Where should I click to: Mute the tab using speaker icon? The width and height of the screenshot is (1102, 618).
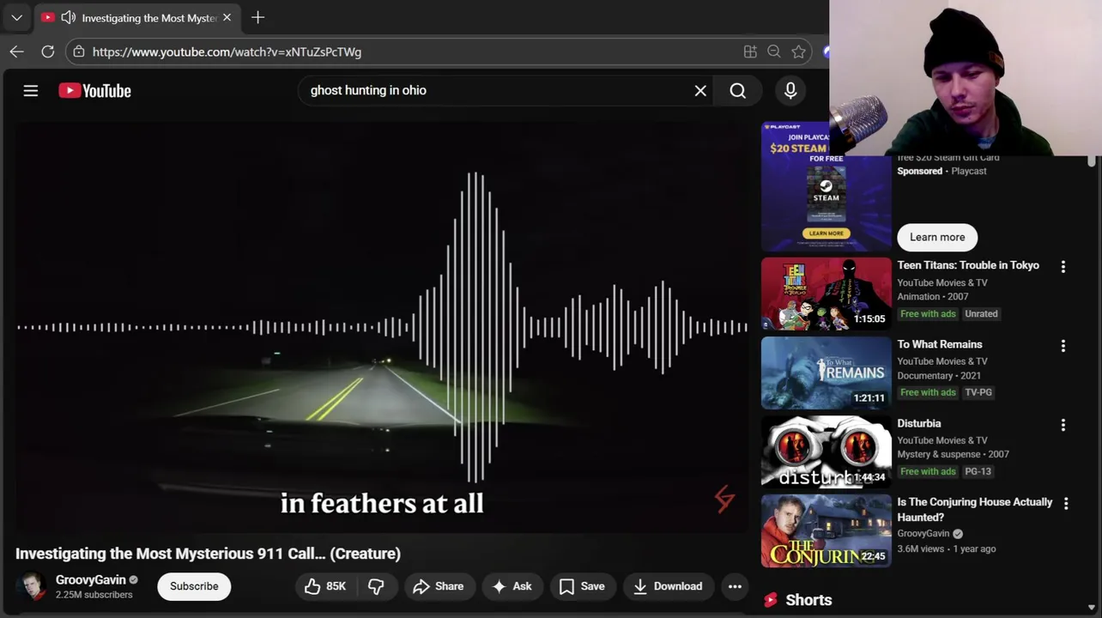(69, 17)
